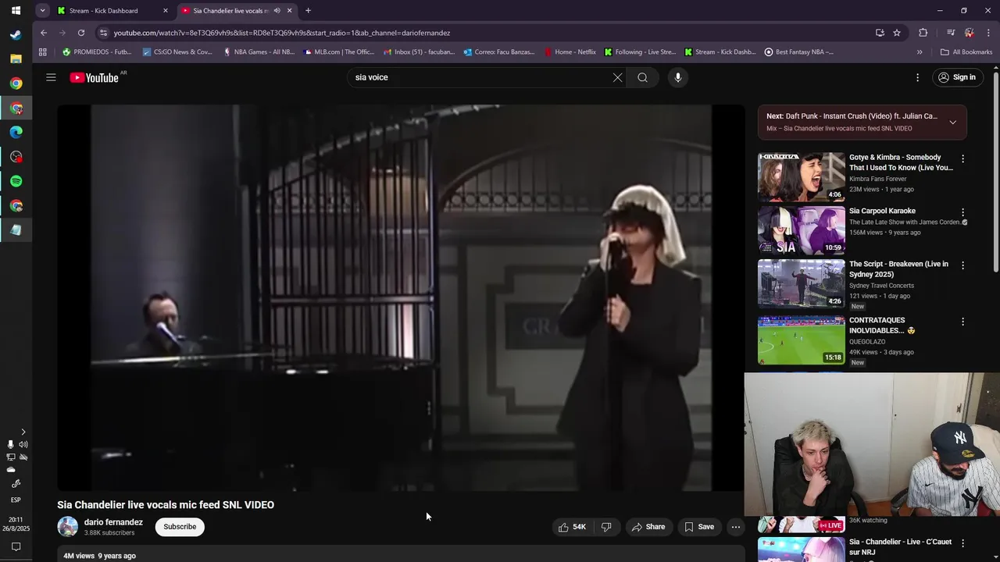Open YouTube settings three-dot menu beside Sign in
The height and width of the screenshot is (562, 1000).
(x=918, y=77)
